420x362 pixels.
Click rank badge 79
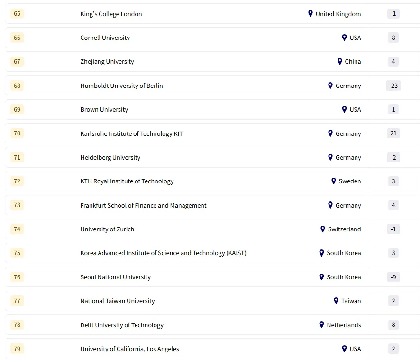click(x=17, y=349)
